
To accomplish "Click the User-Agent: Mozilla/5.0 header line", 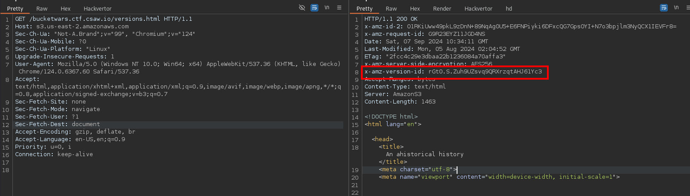I will [178, 64].
